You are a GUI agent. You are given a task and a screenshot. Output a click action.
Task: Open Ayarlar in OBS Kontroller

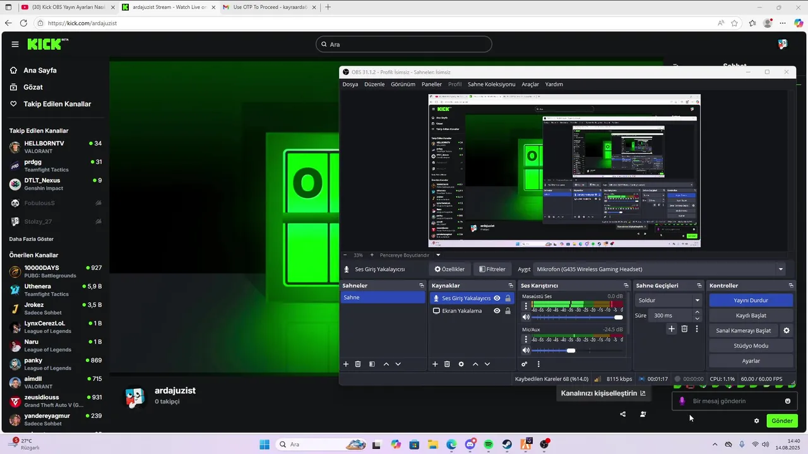click(x=751, y=361)
